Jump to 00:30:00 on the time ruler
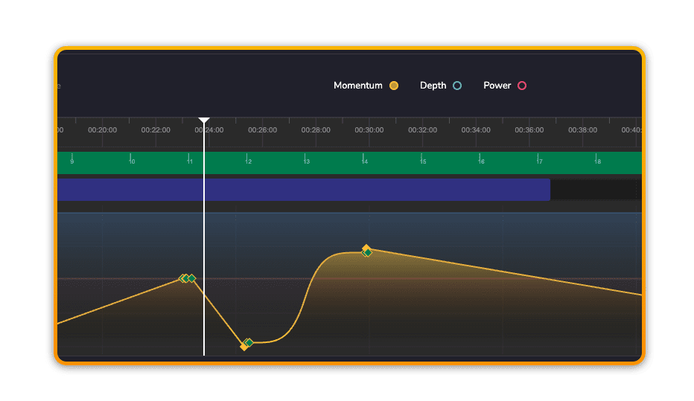The width and height of the screenshot is (694, 401). click(x=369, y=129)
